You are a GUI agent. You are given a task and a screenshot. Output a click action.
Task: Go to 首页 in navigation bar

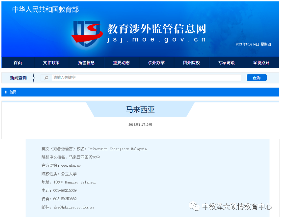17,63
